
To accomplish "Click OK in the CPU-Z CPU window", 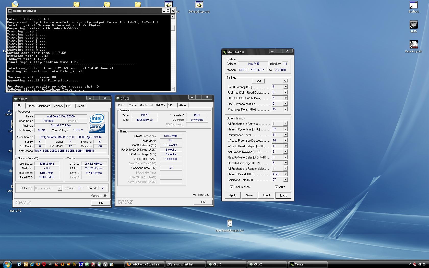I will 101,203.
